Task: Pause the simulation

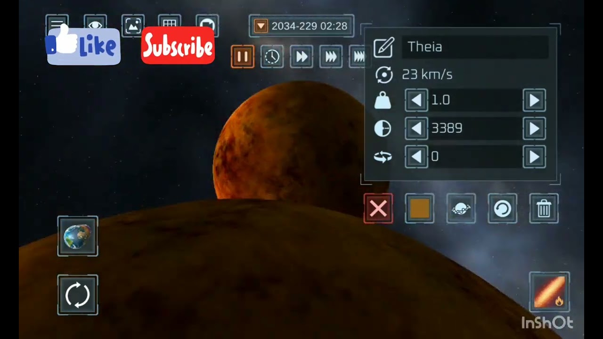Action: [243, 57]
